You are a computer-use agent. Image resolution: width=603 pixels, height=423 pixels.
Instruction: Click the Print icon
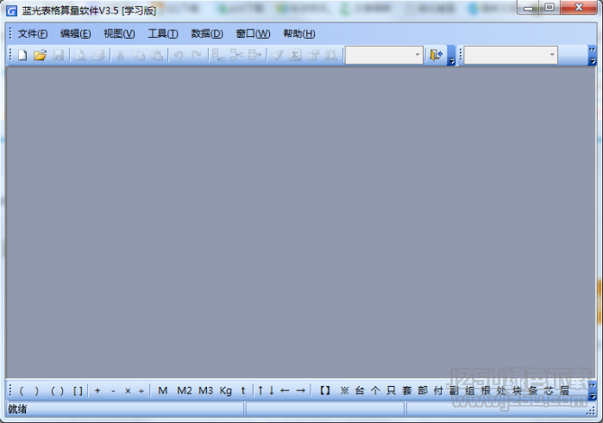(x=98, y=55)
